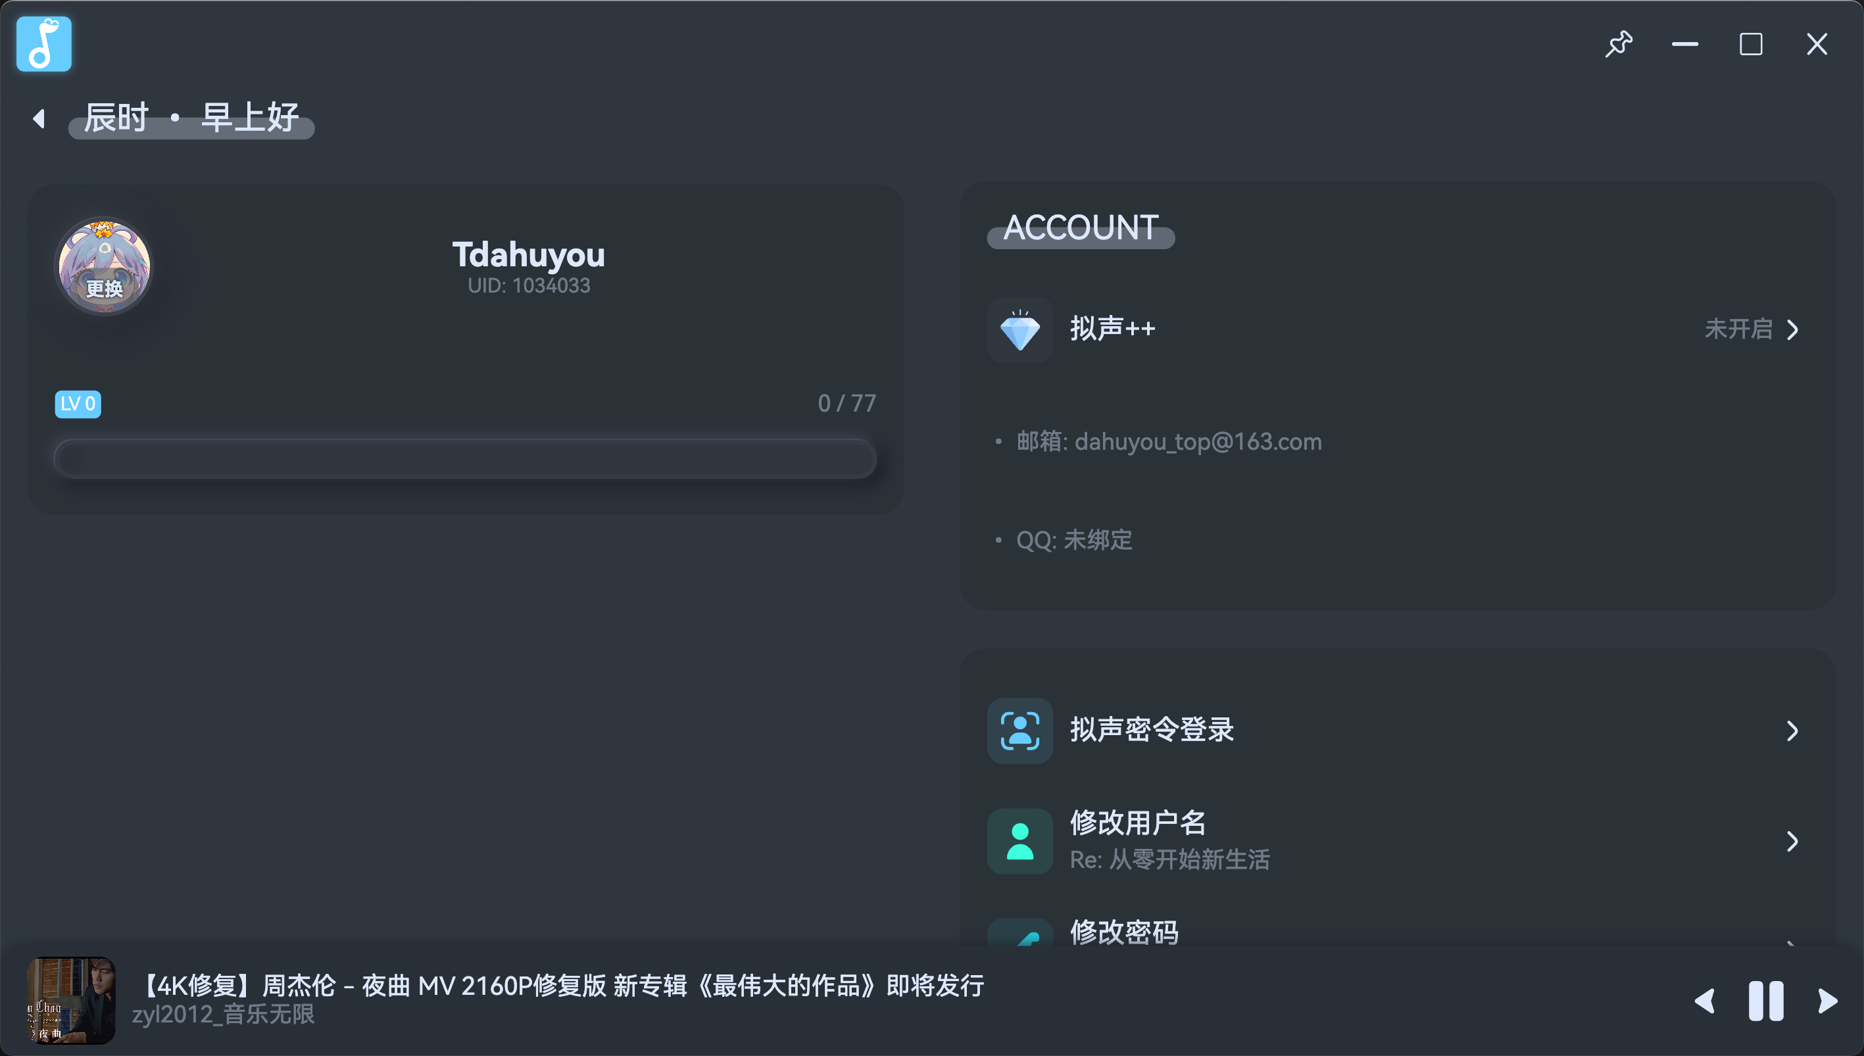1864x1056 pixels.
Task: Click the QQ: 未绑定 binding entry
Action: point(1074,540)
